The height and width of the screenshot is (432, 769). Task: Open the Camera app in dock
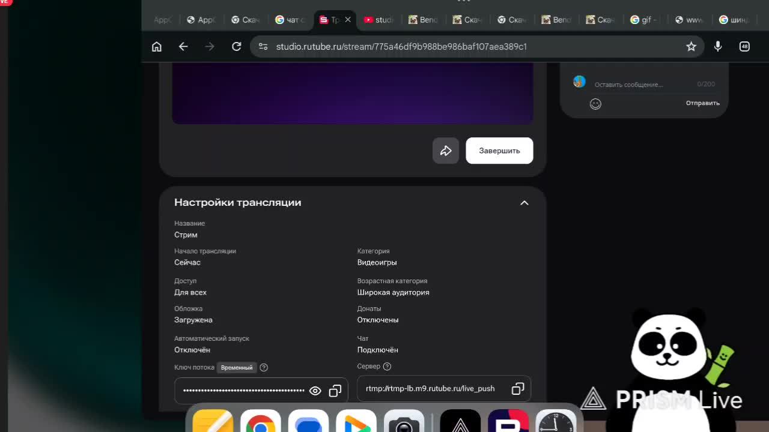click(x=404, y=421)
